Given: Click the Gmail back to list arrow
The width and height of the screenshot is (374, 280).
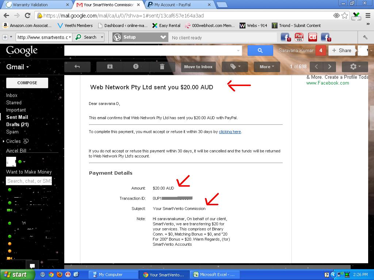Looking at the screenshot, I should pyautogui.click(x=77, y=67).
